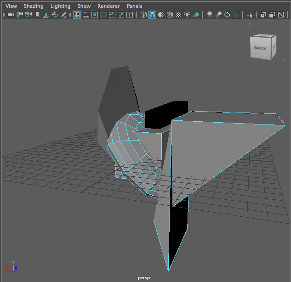Click the Lock Camera icon

pos(19,15)
